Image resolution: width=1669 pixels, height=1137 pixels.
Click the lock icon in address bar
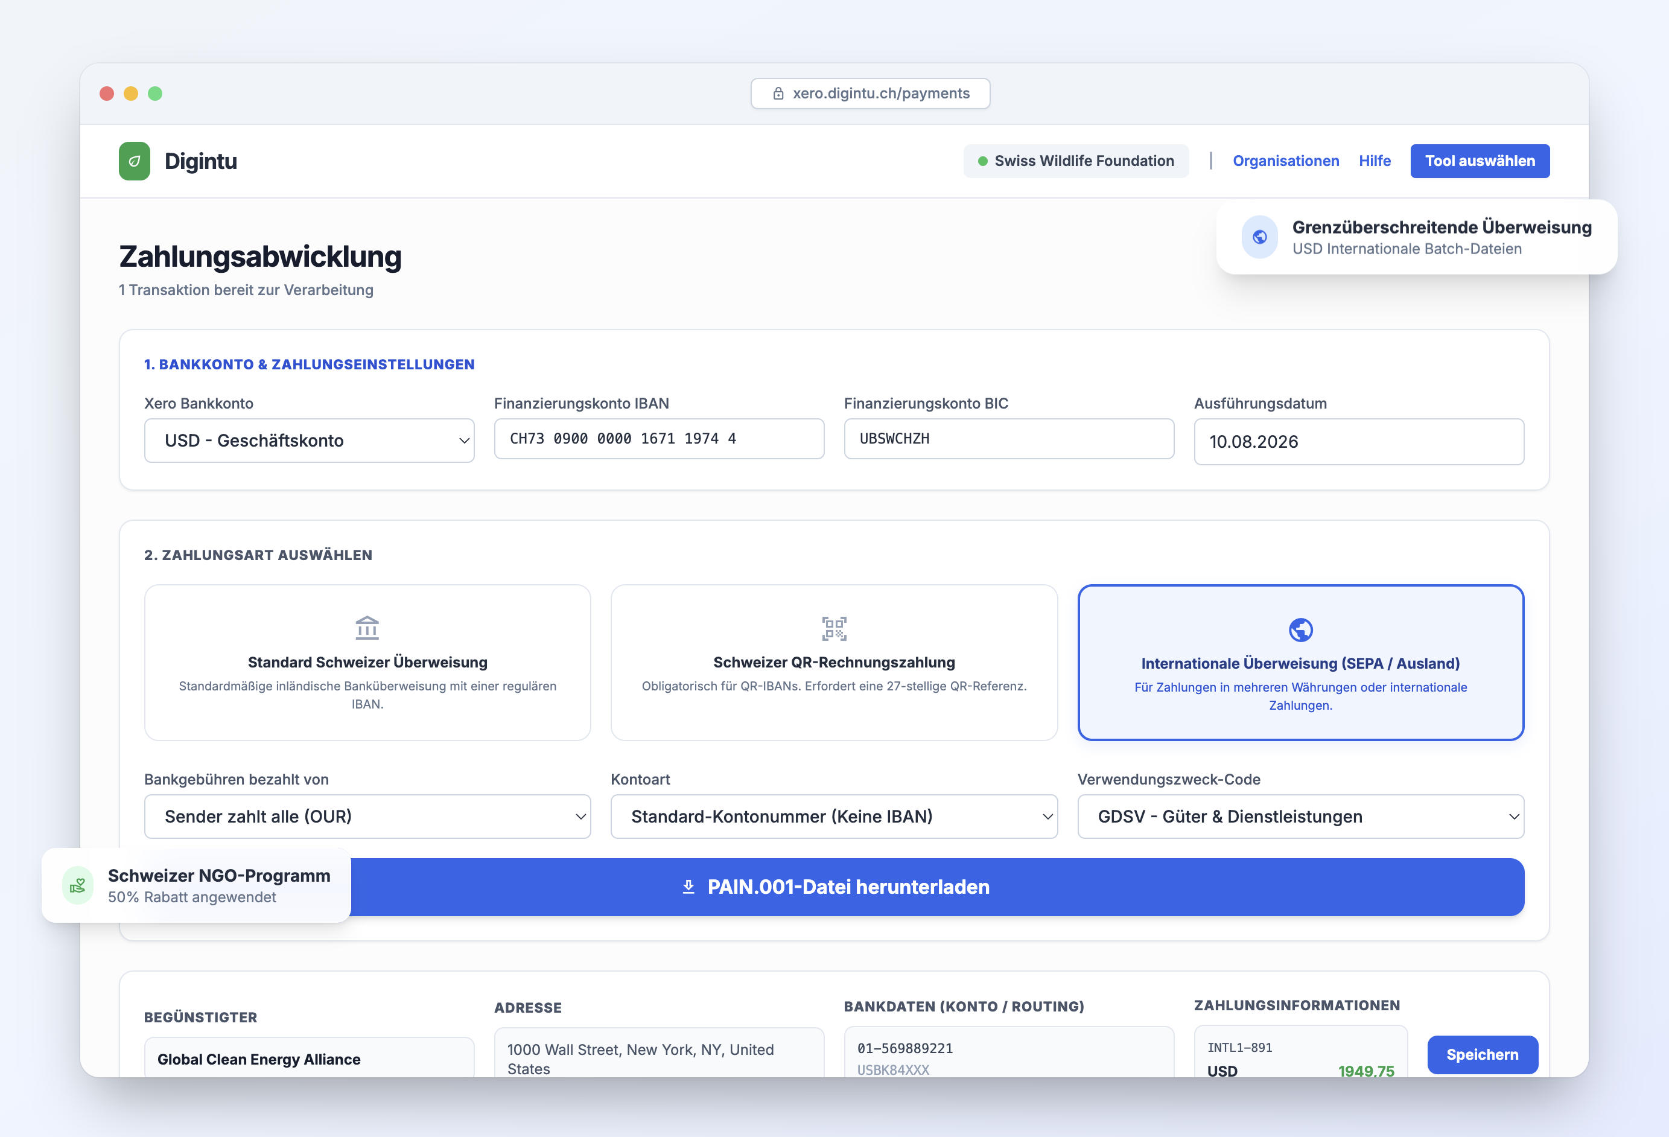pyautogui.click(x=778, y=94)
